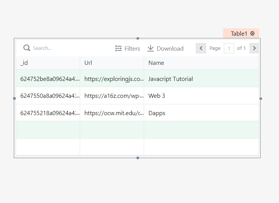Click the search magnifier icon
279x203 pixels.
pyautogui.click(x=26, y=48)
